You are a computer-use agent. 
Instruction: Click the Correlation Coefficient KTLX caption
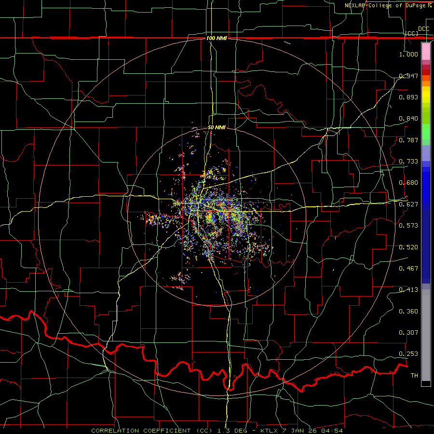pos(217,431)
